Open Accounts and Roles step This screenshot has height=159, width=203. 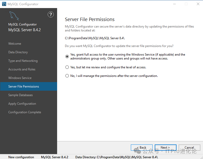click(22, 69)
